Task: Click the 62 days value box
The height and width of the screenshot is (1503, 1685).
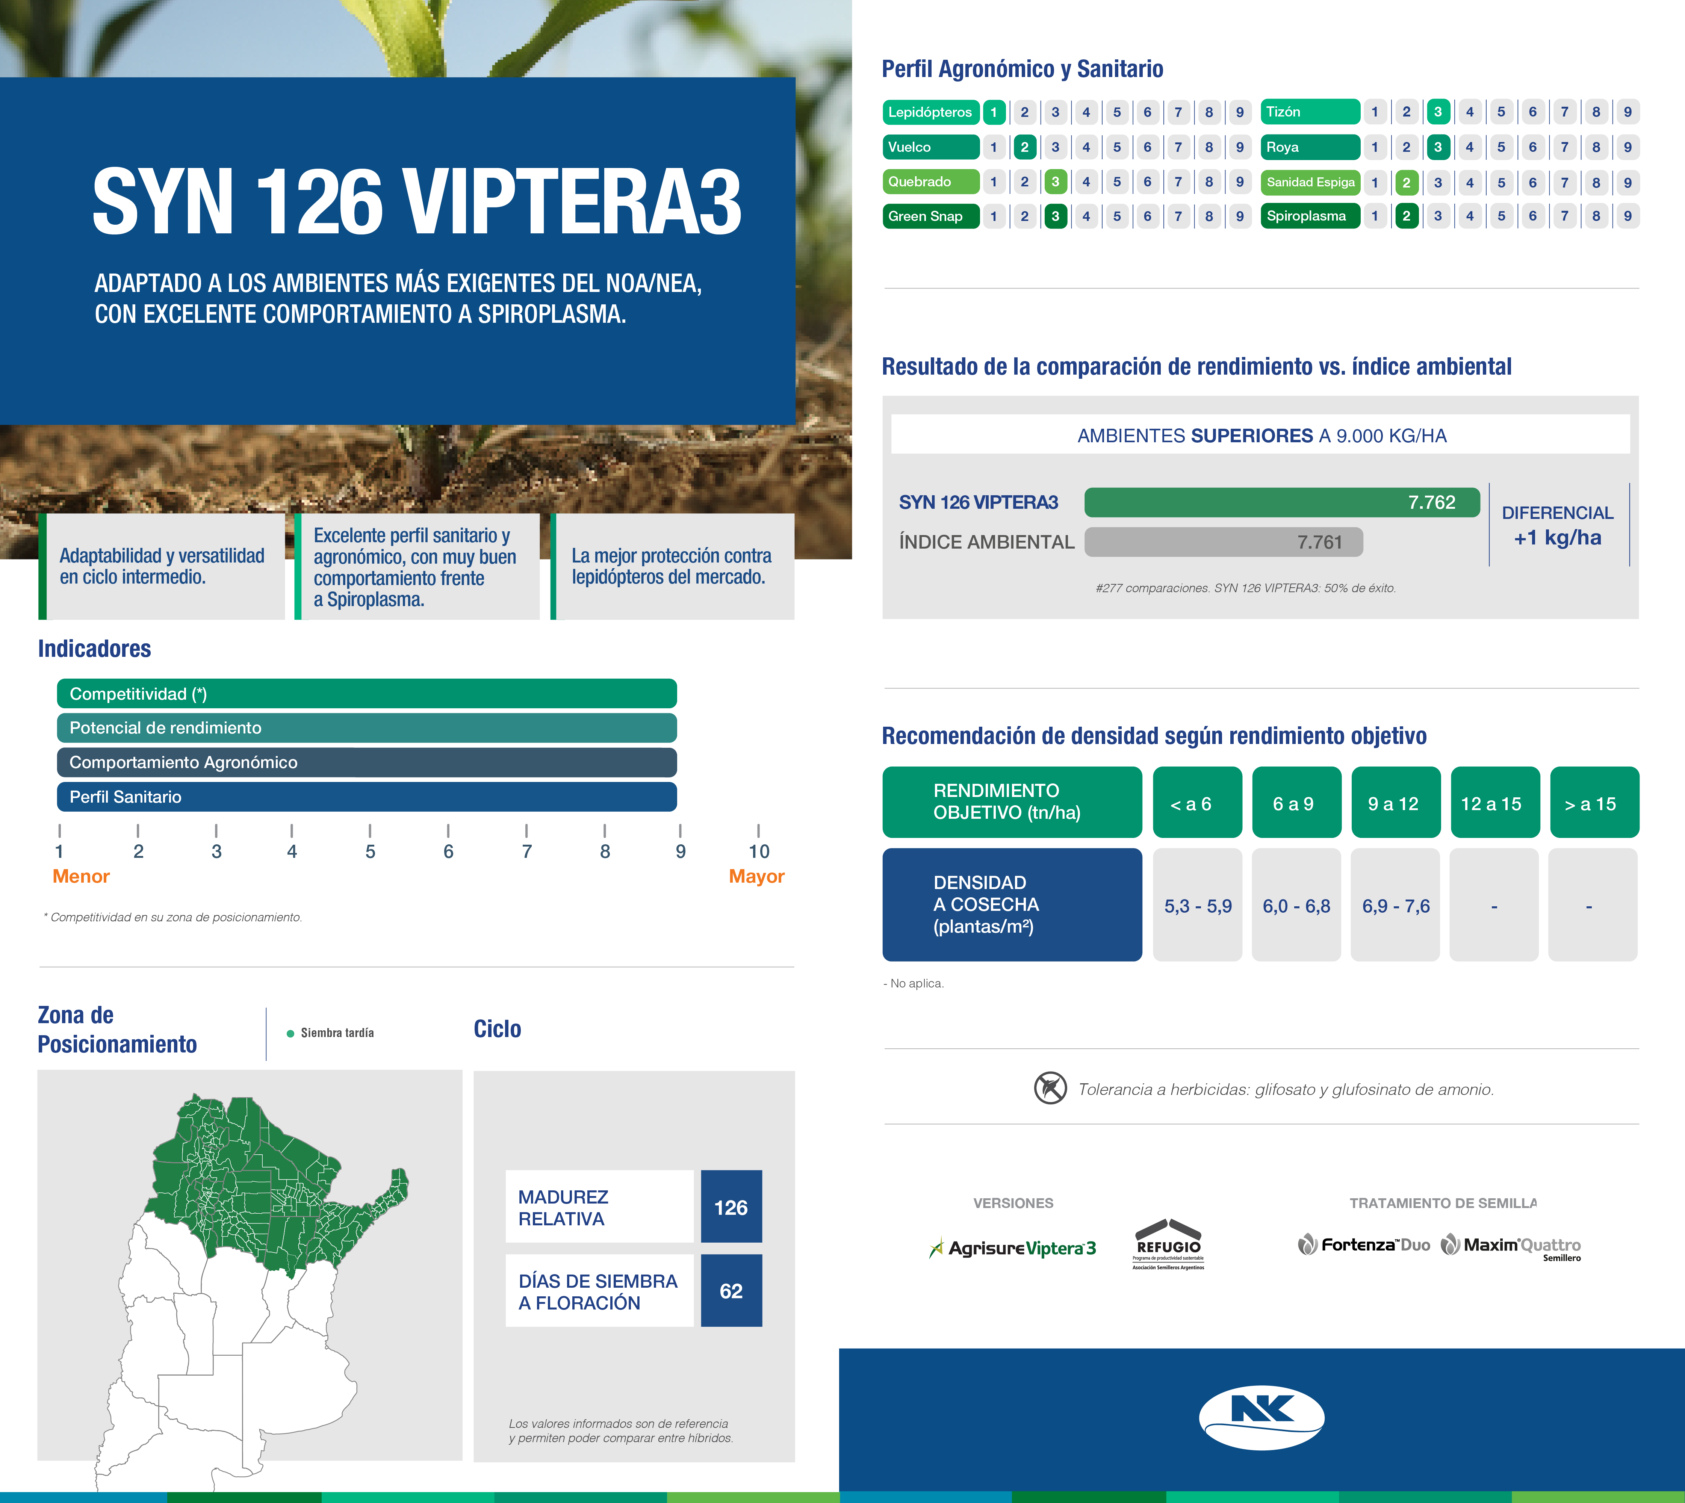Action: [731, 1291]
